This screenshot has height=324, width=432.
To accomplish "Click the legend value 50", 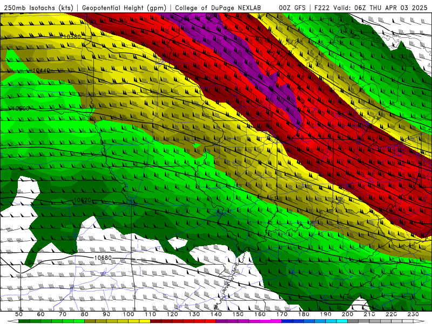I will click(x=19, y=314).
